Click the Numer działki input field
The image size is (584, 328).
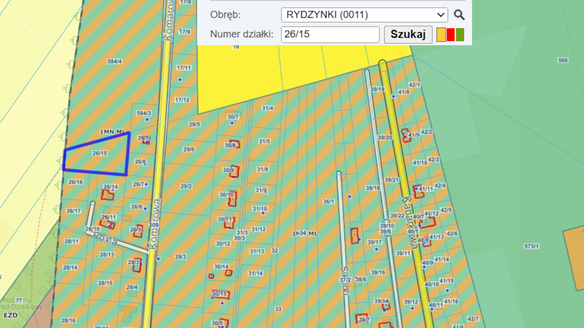pos(330,35)
